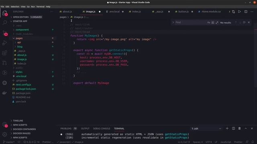
Task: Open the compare changes icon in editor toolbar
Action: coord(233,12)
